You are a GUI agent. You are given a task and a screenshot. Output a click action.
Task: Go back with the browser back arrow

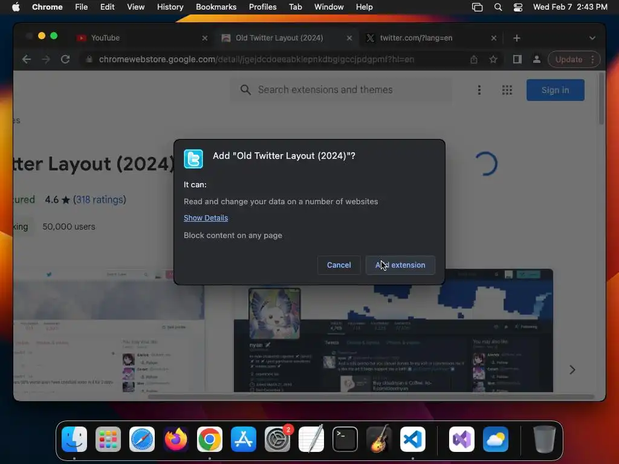(27, 60)
